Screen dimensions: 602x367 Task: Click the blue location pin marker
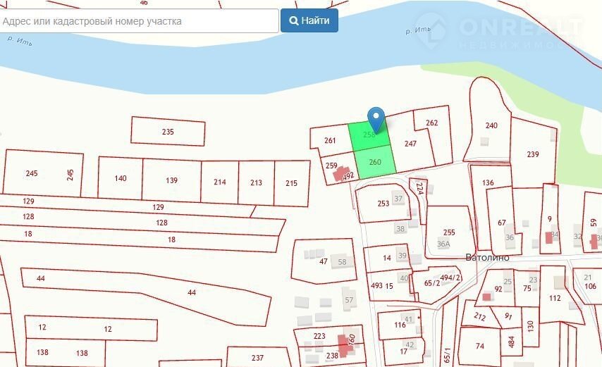(x=376, y=118)
